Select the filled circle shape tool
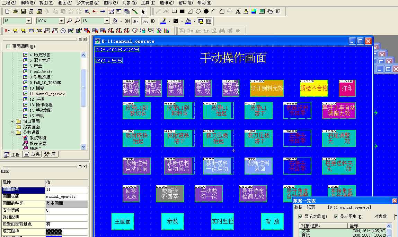This screenshot has height=237, width=398. click(x=206, y=11)
